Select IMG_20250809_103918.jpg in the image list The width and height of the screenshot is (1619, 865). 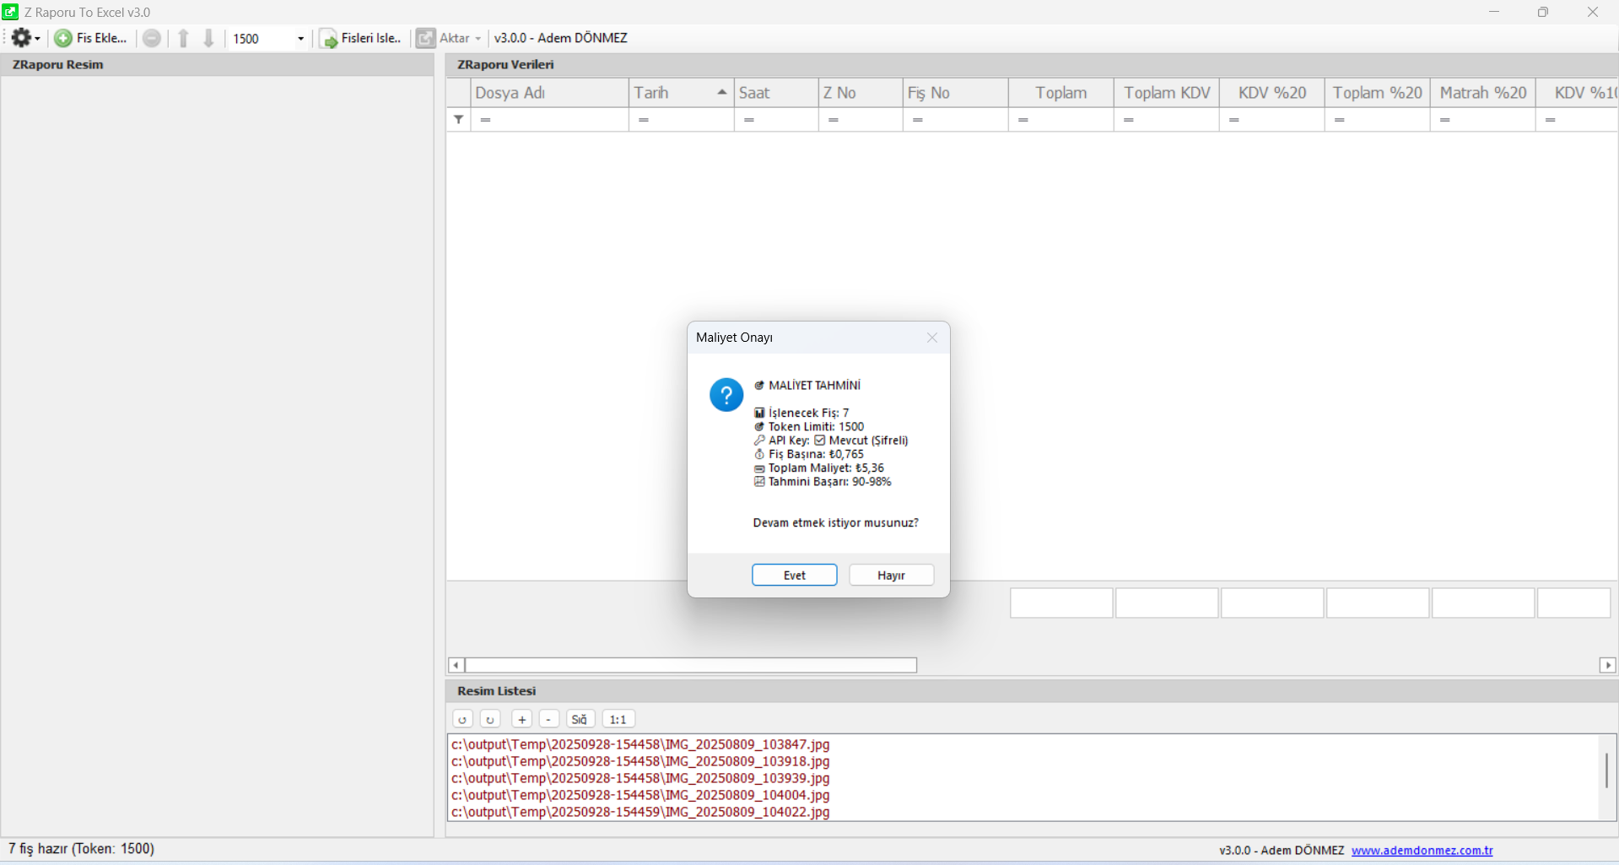(x=640, y=761)
